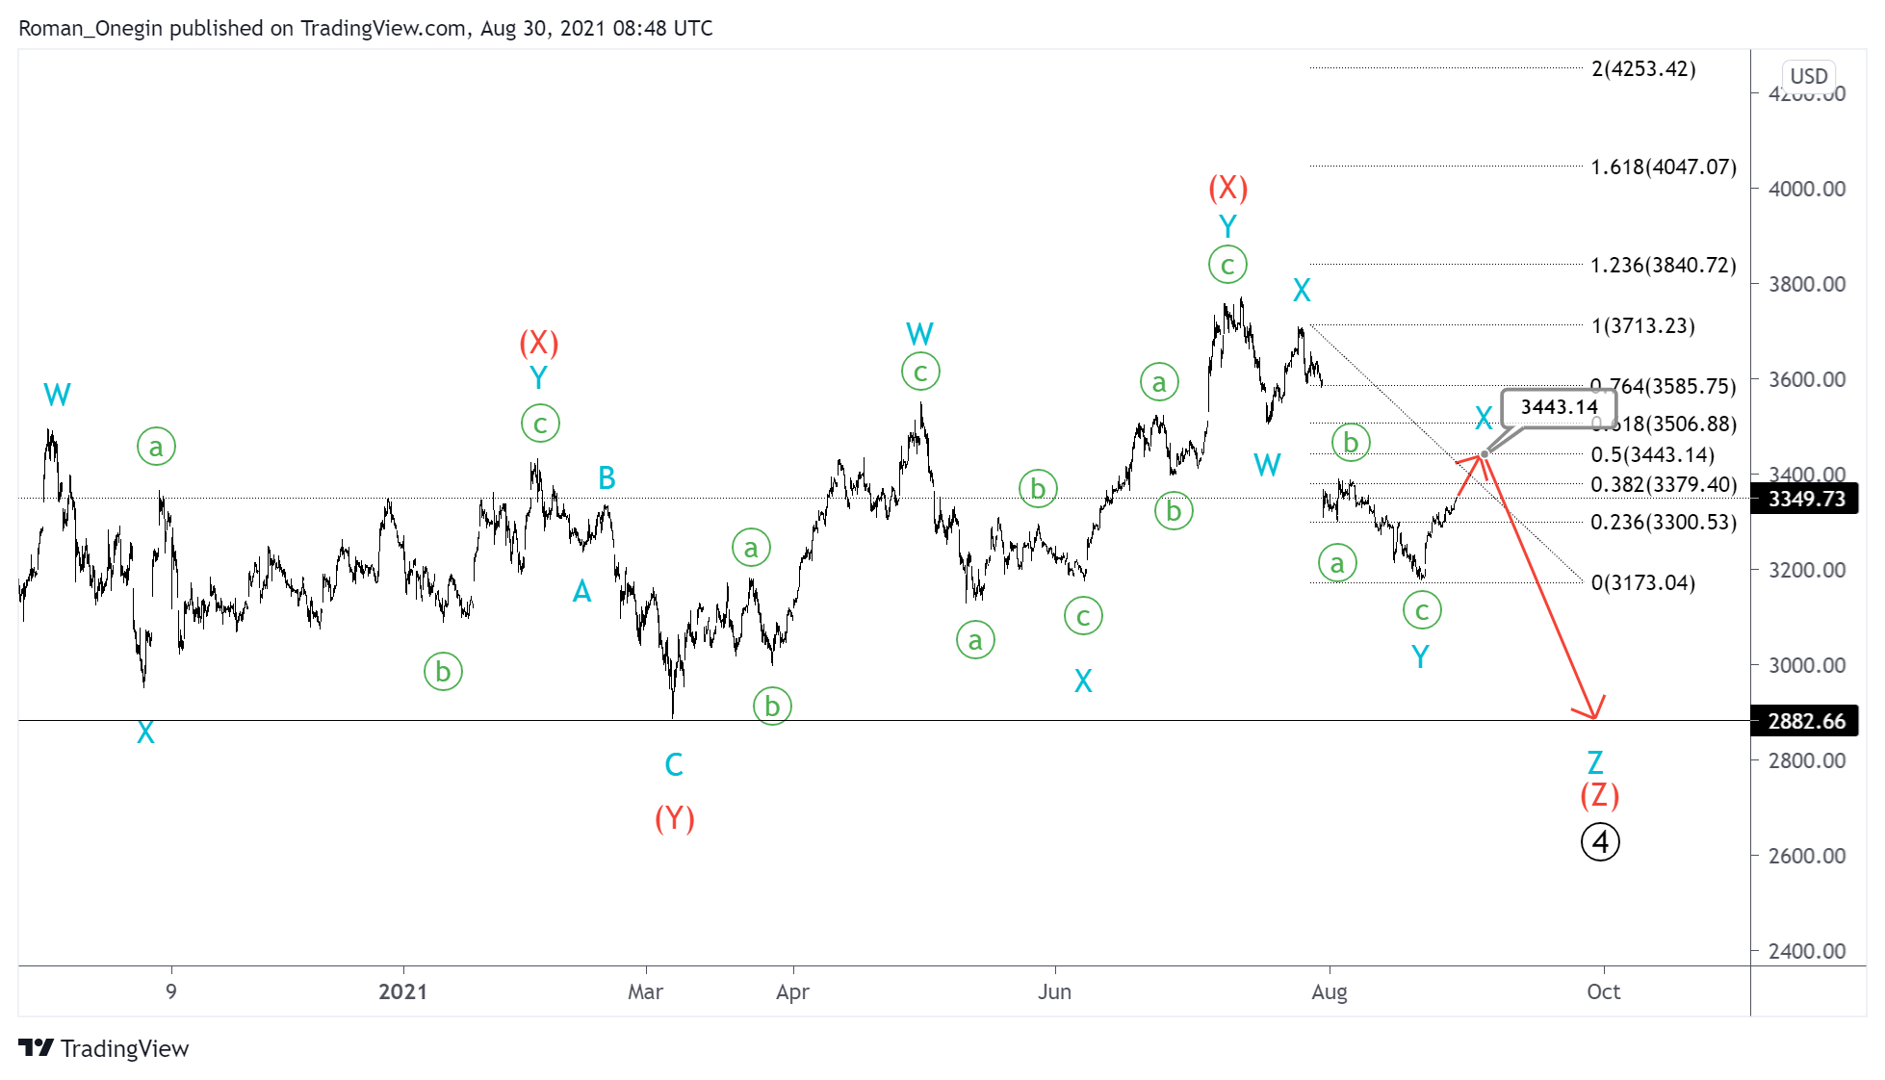The image size is (1885, 1080).
Task: Select the red (Y) label under wave C
Action: pos(674,819)
